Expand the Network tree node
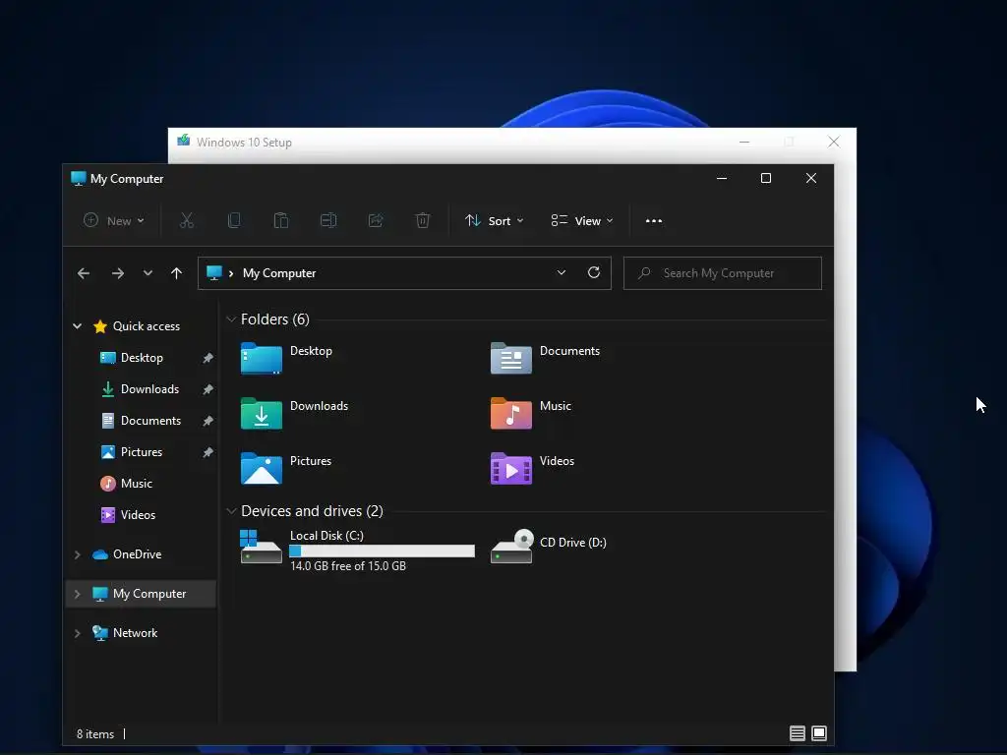 click(x=77, y=633)
